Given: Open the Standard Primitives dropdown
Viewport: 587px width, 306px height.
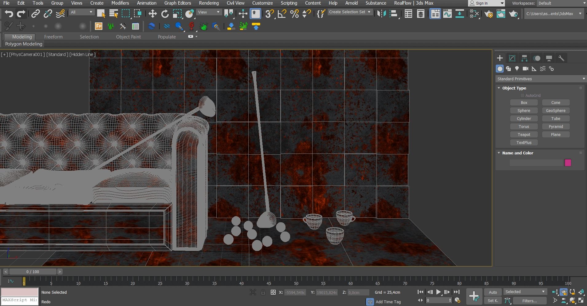Looking at the screenshot, I should (x=540, y=79).
